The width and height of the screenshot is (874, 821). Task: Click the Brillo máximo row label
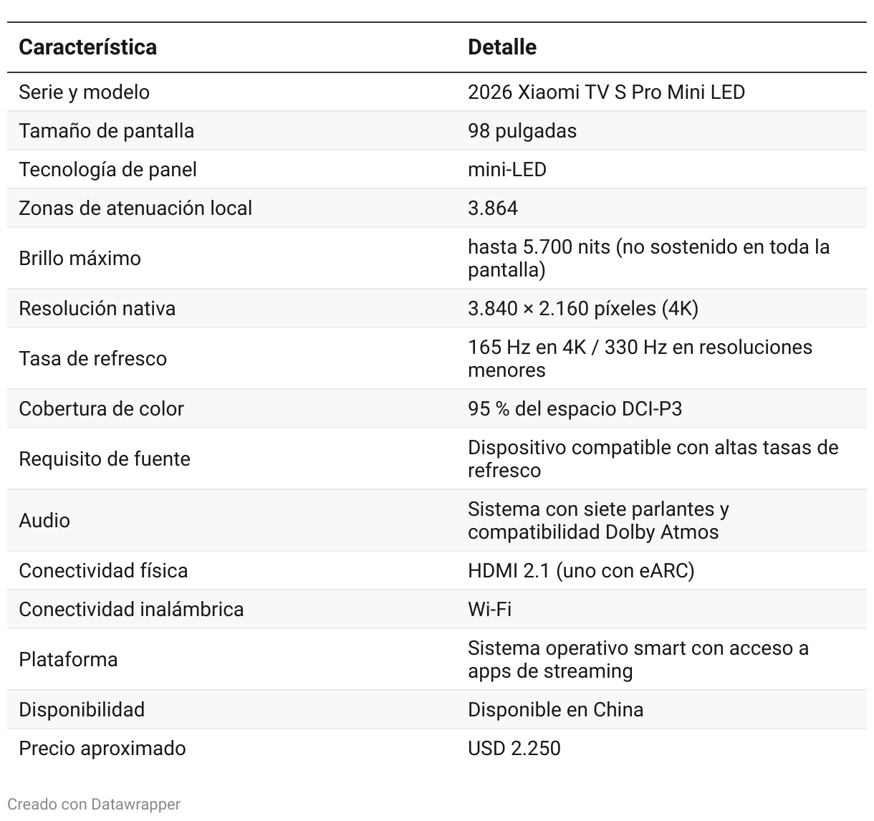[x=80, y=259]
